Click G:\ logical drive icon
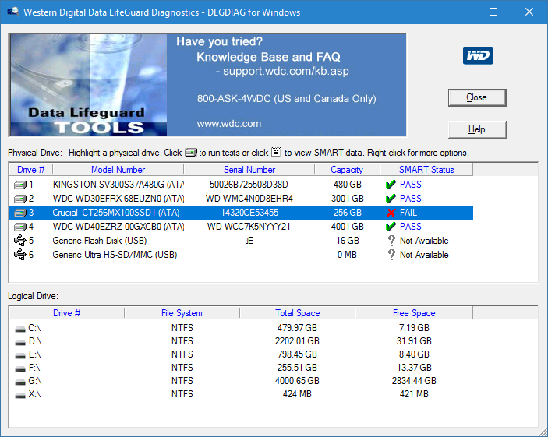548x437 pixels. [x=20, y=382]
